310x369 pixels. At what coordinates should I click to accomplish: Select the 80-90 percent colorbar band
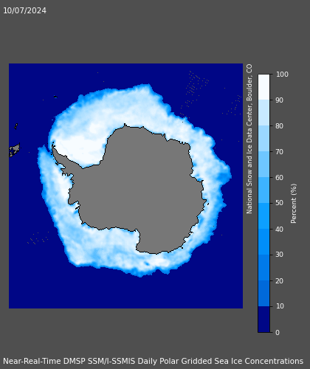pyautogui.click(x=263, y=113)
